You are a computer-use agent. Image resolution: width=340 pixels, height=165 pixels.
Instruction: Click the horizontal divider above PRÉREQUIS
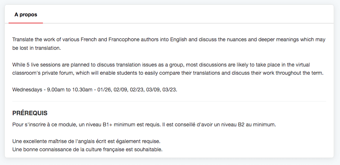pyautogui.click(x=169, y=101)
